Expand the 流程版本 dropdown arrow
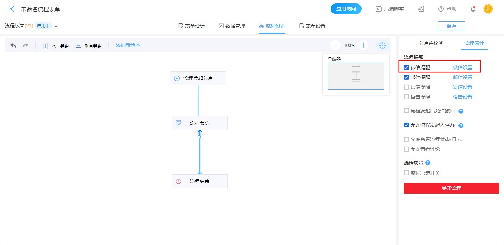 pos(56,26)
